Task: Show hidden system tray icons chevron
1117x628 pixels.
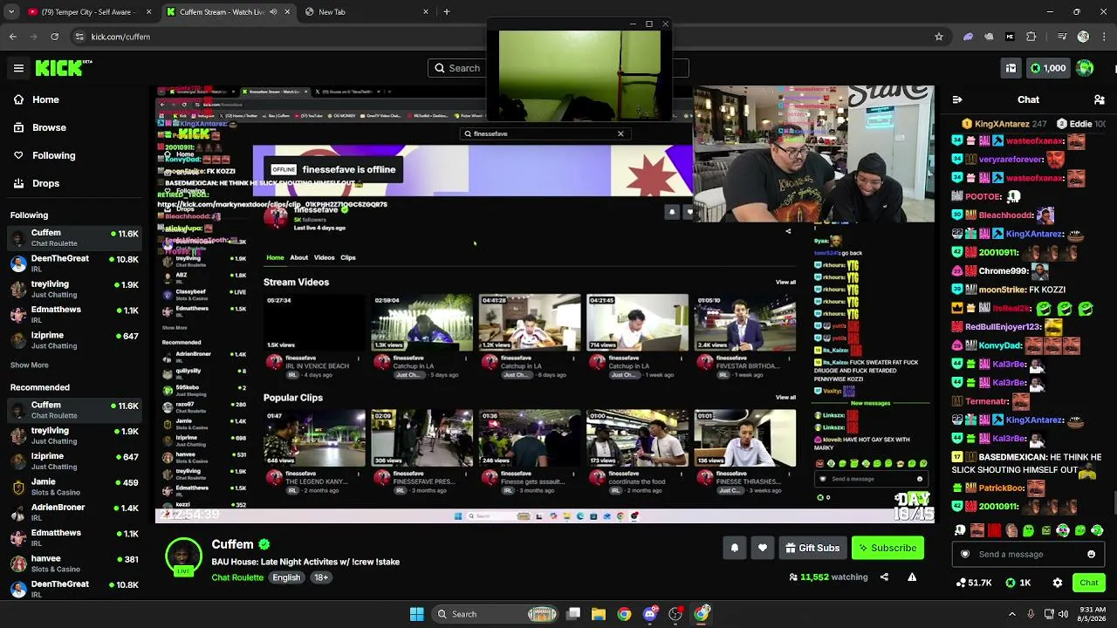Action: point(1012,614)
